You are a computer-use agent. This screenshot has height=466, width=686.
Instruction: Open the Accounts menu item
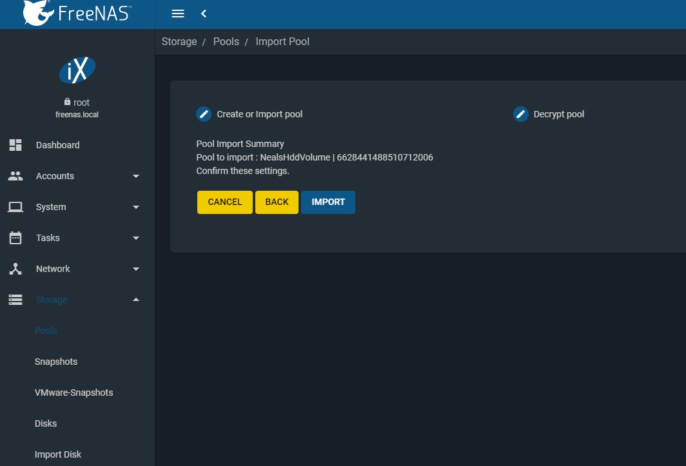(77, 176)
